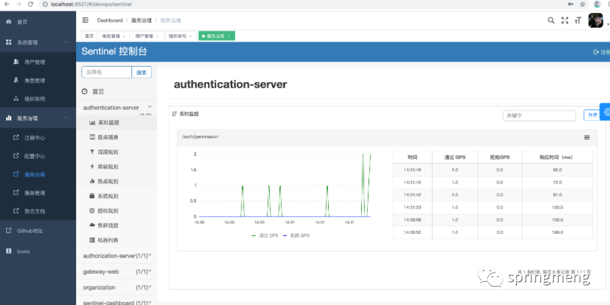Collapse the authentication-server chevron
The image size is (610, 305).
[x=149, y=106]
